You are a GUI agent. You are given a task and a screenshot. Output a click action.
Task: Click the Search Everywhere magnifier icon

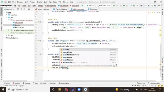[x=159, y=6]
